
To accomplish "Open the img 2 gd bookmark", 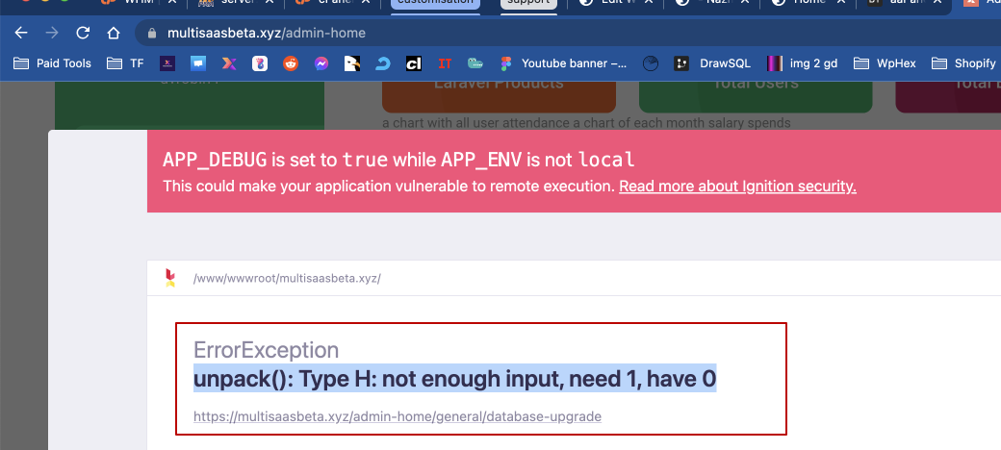I will [x=803, y=63].
